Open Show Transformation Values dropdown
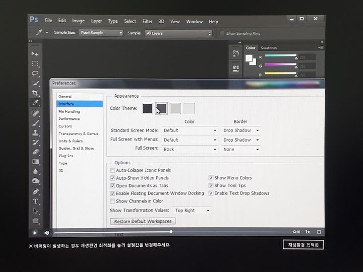Image resolution: width=363 pixels, height=272 pixels. (192, 211)
